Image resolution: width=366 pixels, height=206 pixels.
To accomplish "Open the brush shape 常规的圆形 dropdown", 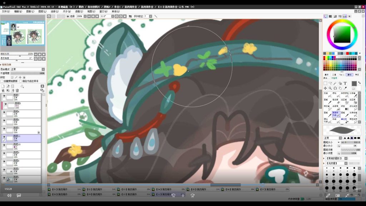I will 346,158.
